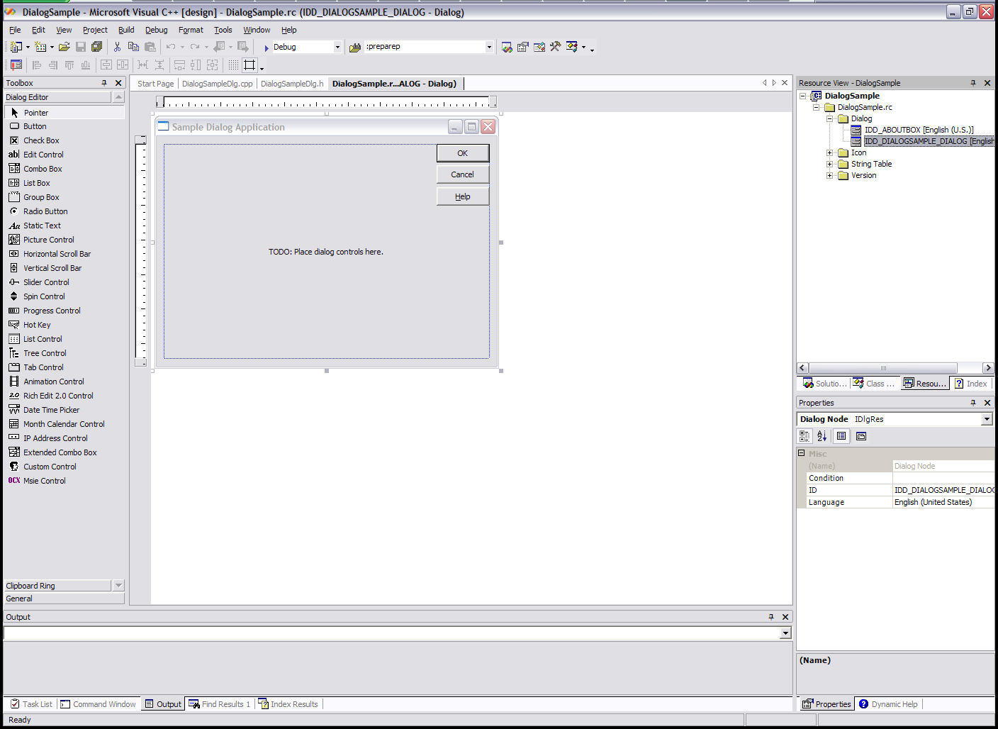Image resolution: width=998 pixels, height=729 pixels.
Task: Open Properties Window from the toolbar icon
Action: point(523,47)
